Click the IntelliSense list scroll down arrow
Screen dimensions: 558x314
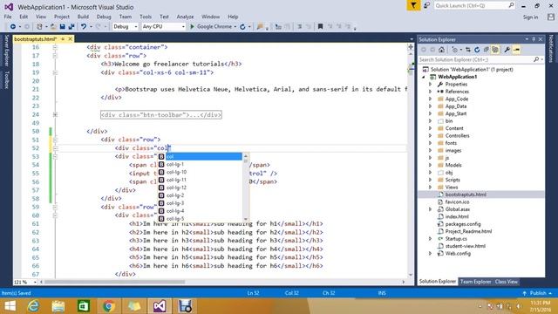pyautogui.click(x=246, y=219)
